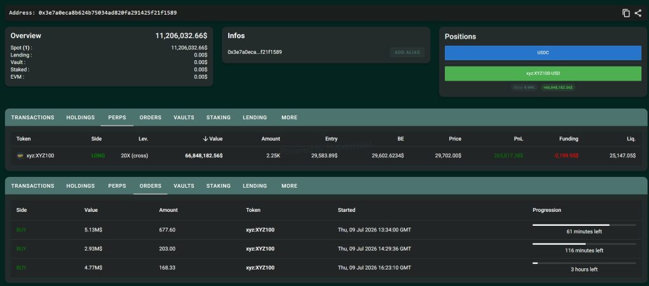The height and width of the screenshot is (286, 649).
Task: Click the start time Thu, 09 Jul 2026 14:29:36 GMT
Action: pos(374,249)
